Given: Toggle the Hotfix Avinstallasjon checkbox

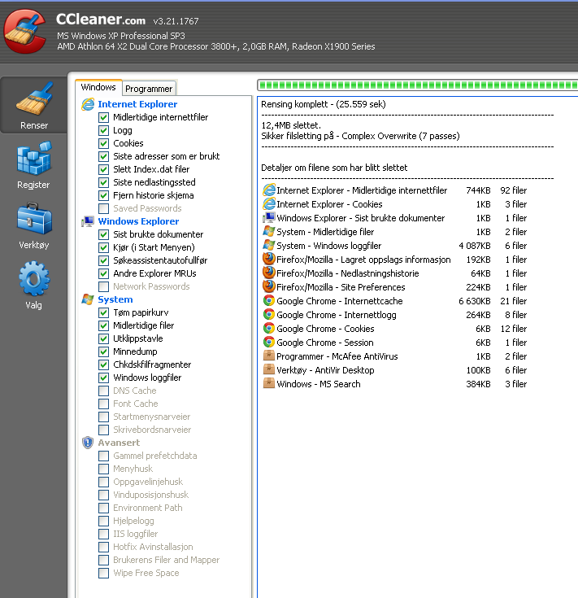Looking at the screenshot, I should click(103, 547).
